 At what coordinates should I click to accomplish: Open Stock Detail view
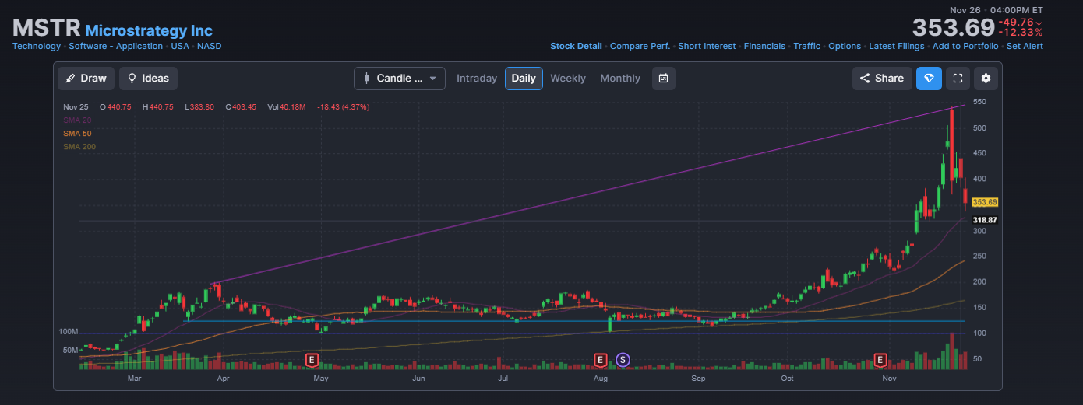pos(576,46)
